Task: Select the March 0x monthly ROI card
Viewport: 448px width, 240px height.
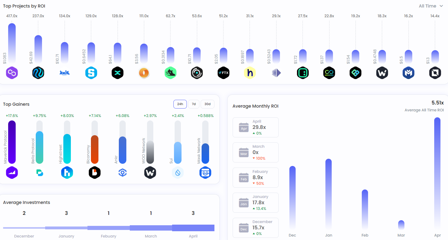Action: tap(256, 152)
